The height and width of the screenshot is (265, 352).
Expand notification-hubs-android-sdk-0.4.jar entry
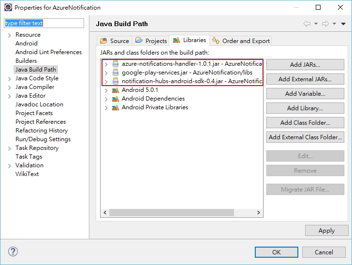pos(106,81)
